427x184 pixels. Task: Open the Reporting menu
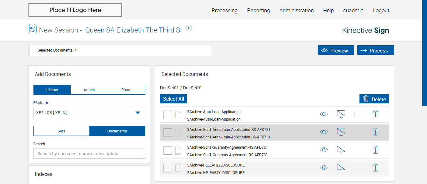pos(259,10)
